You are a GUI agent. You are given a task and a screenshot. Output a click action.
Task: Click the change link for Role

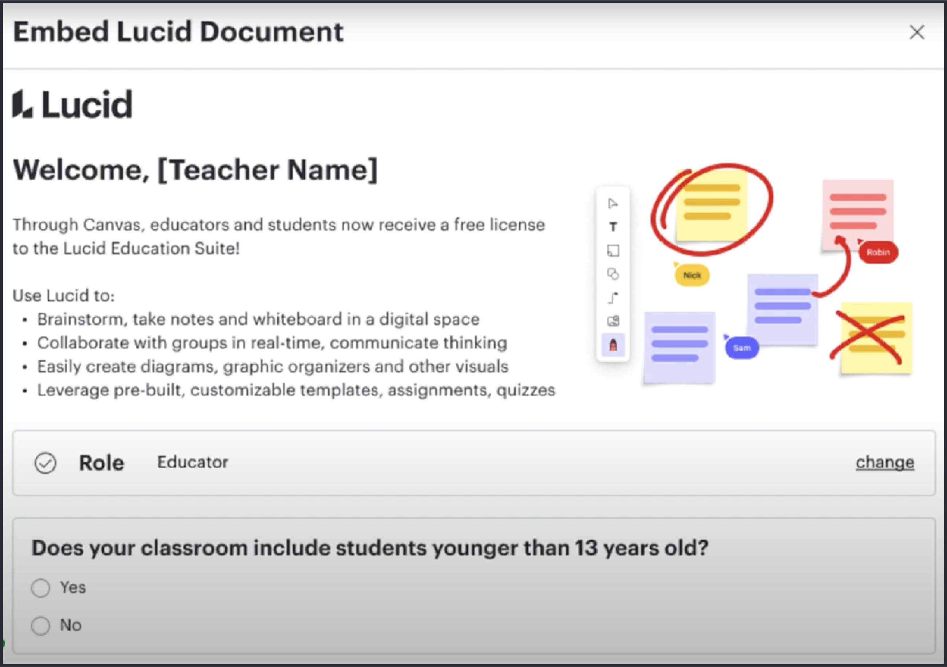pyautogui.click(x=885, y=462)
